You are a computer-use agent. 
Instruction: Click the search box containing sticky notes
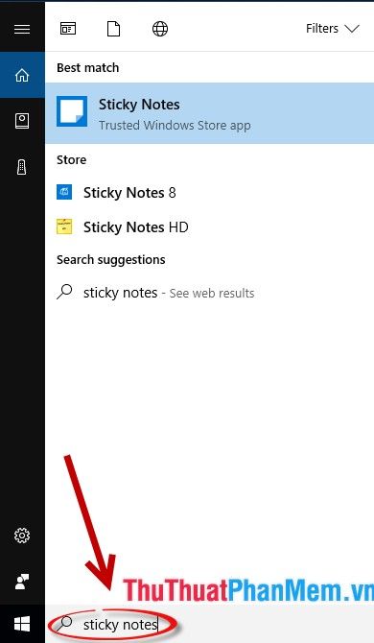(209, 624)
